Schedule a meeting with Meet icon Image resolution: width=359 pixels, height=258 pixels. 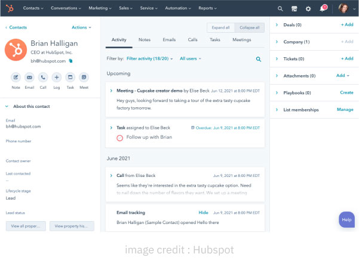84,77
